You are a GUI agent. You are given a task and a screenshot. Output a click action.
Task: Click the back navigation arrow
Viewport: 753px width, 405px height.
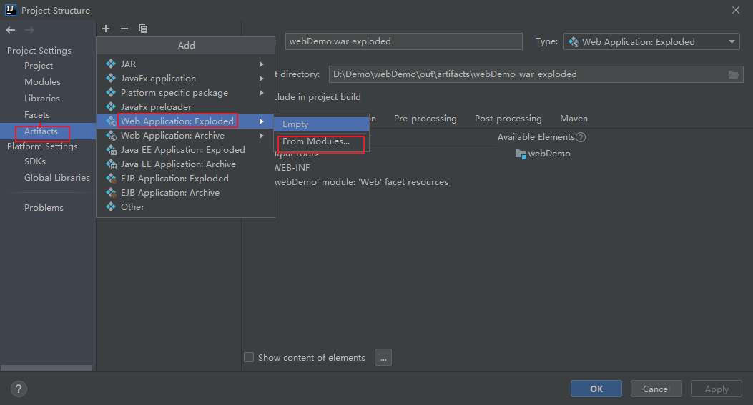coord(11,30)
